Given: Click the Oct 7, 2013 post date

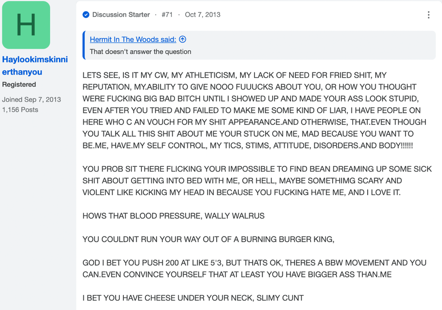Looking at the screenshot, I should click(x=203, y=15).
